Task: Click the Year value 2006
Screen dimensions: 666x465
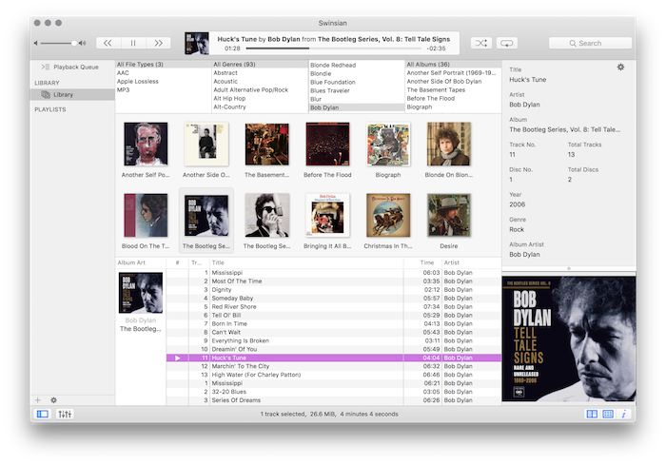Action: (x=517, y=204)
